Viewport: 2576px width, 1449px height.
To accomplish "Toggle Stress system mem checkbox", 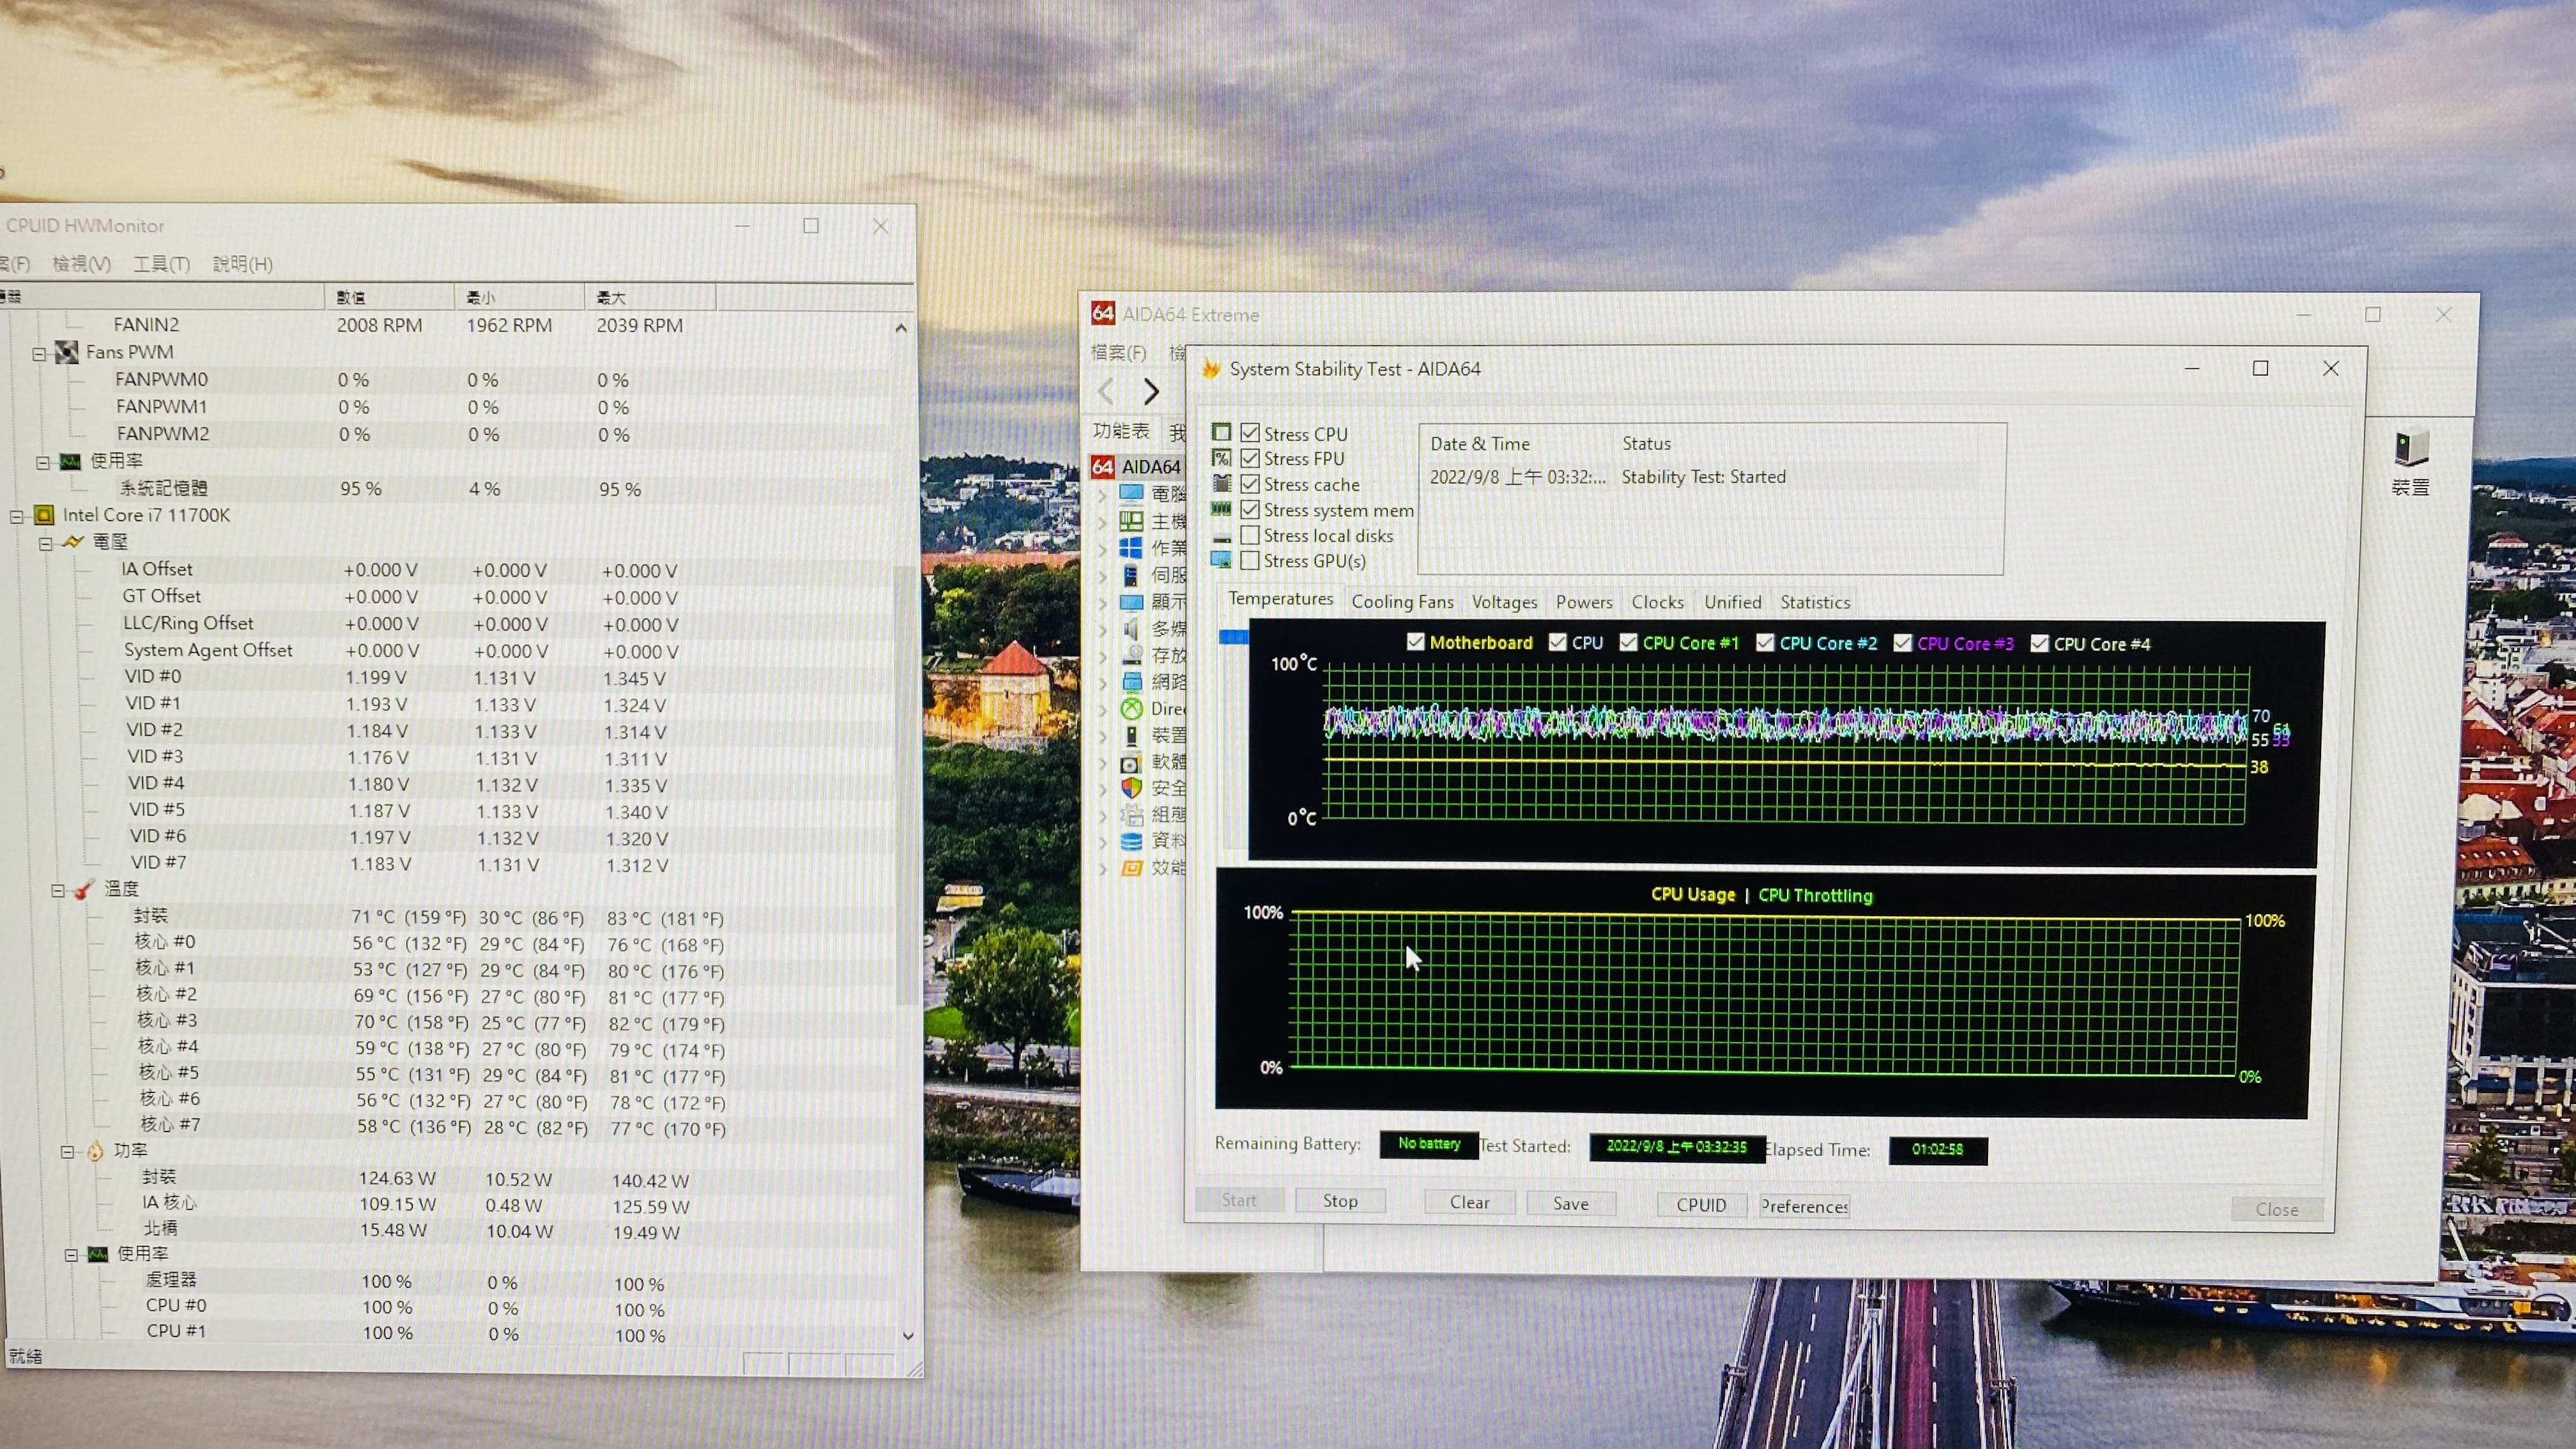I will click(x=1249, y=509).
